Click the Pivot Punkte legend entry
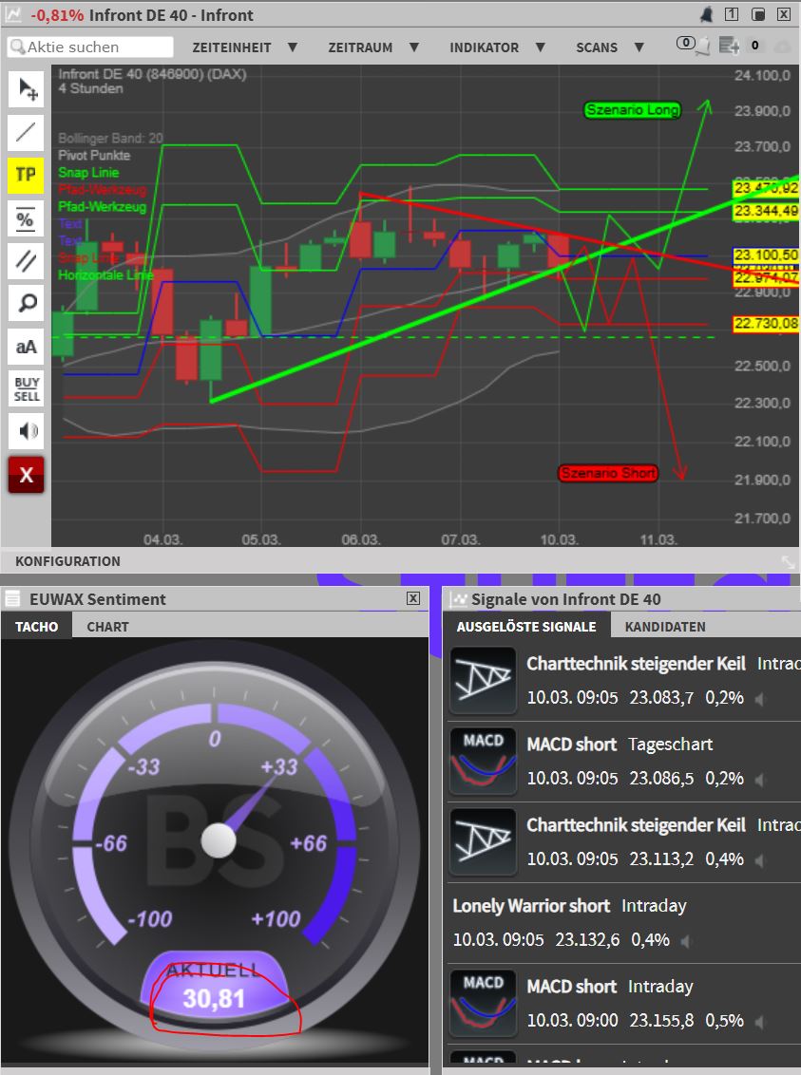This screenshot has width=801, height=1075. point(94,155)
